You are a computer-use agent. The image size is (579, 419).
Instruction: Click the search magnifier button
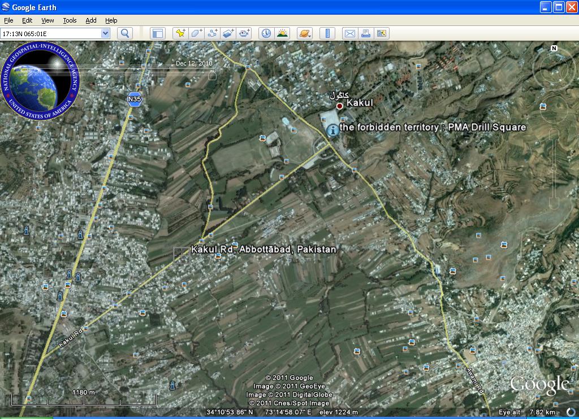(125, 33)
